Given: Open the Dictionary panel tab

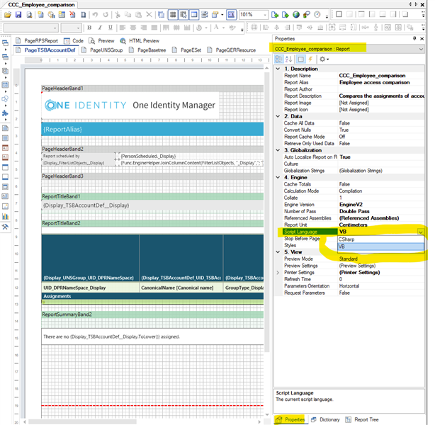Looking at the screenshot, I should coord(325,419).
